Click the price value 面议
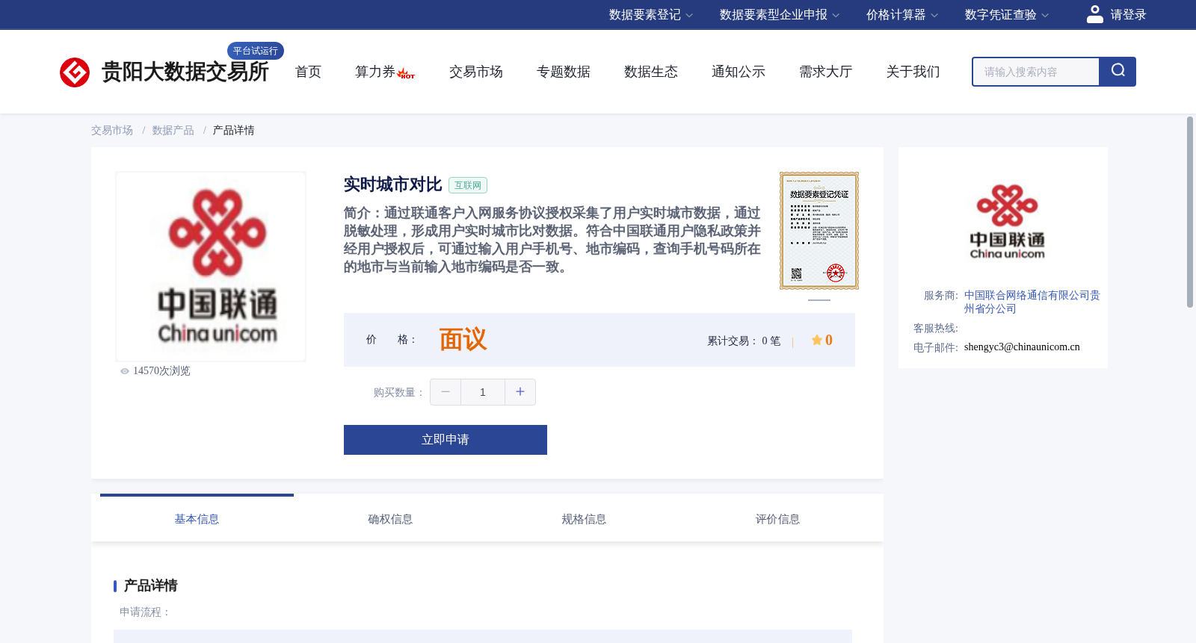The width and height of the screenshot is (1196, 643). click(x=463, y=340)
